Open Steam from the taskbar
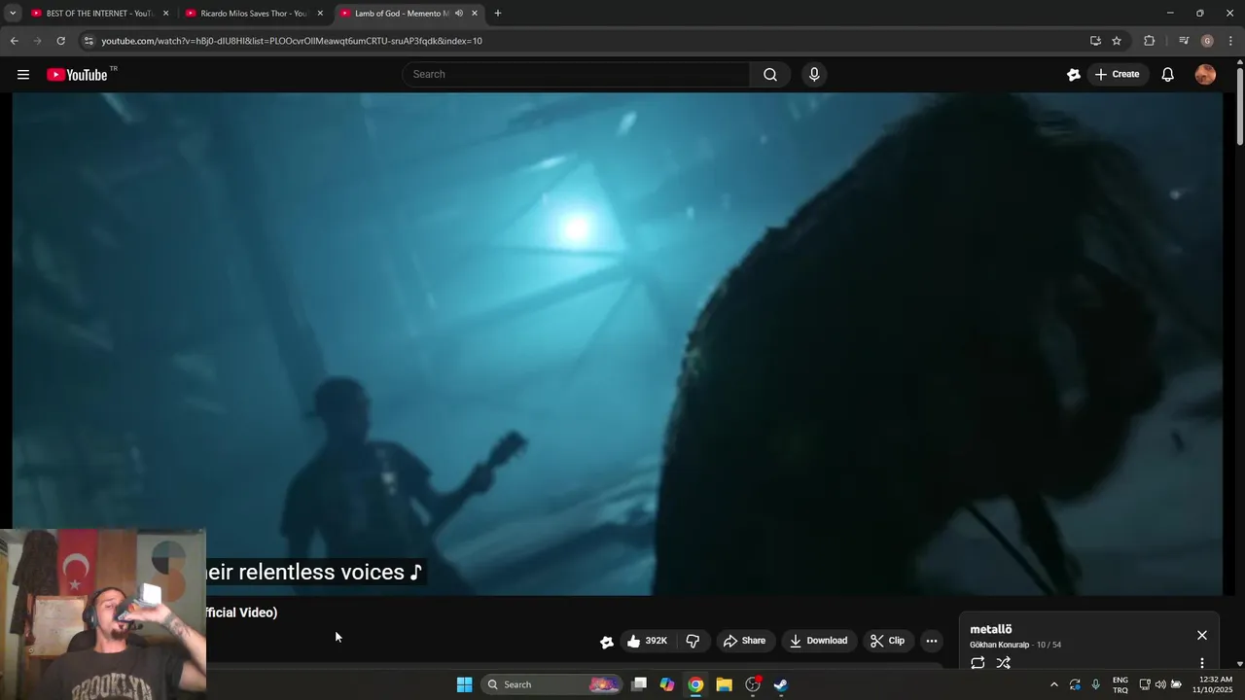Screen dimensions: 1245x700 (x=780, y=684)
